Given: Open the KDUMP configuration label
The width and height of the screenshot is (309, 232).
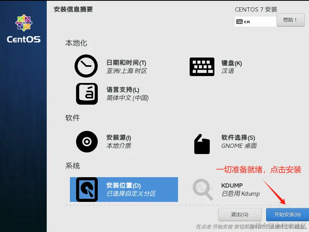Looking at the screenshot, I should [x=232, y=186].
